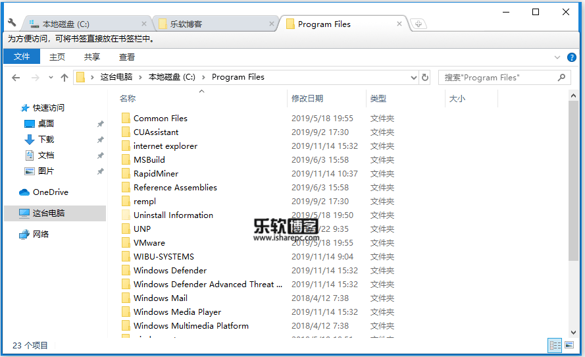This screenshot has height=357, width=585.
Task: Open a new tab with plus button
Action: [419, 24]
